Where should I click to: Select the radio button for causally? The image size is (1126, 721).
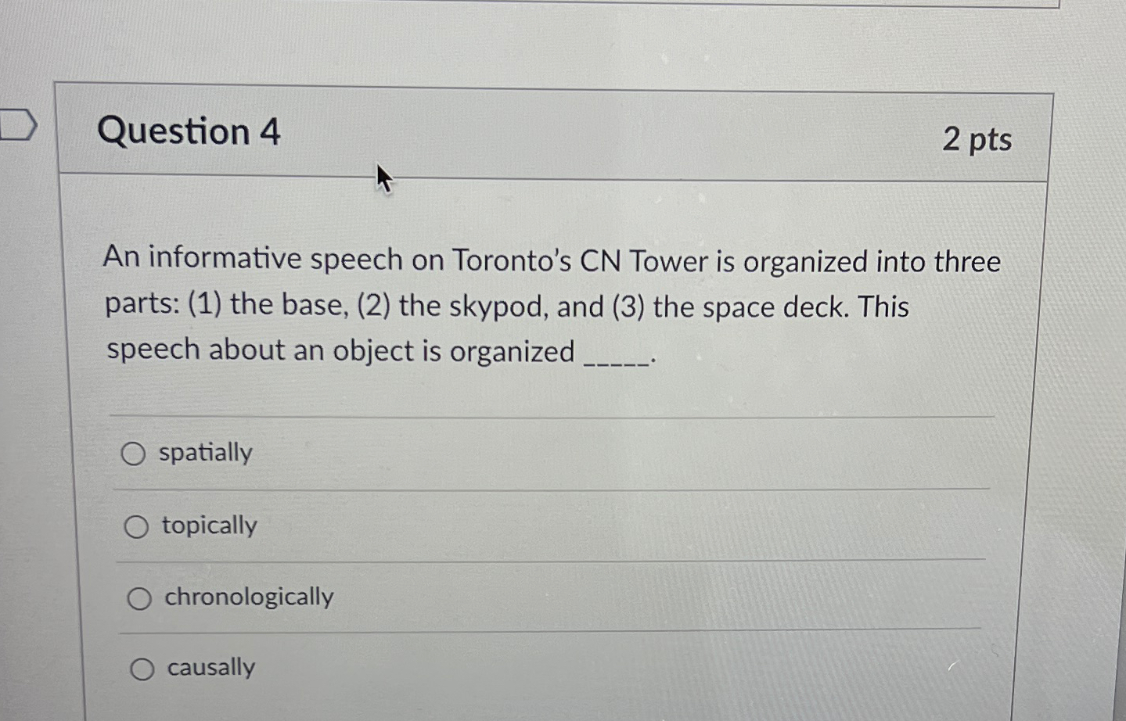(x=142, y=669)
